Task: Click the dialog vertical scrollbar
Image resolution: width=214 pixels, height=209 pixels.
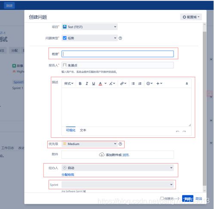Action: 205,109
